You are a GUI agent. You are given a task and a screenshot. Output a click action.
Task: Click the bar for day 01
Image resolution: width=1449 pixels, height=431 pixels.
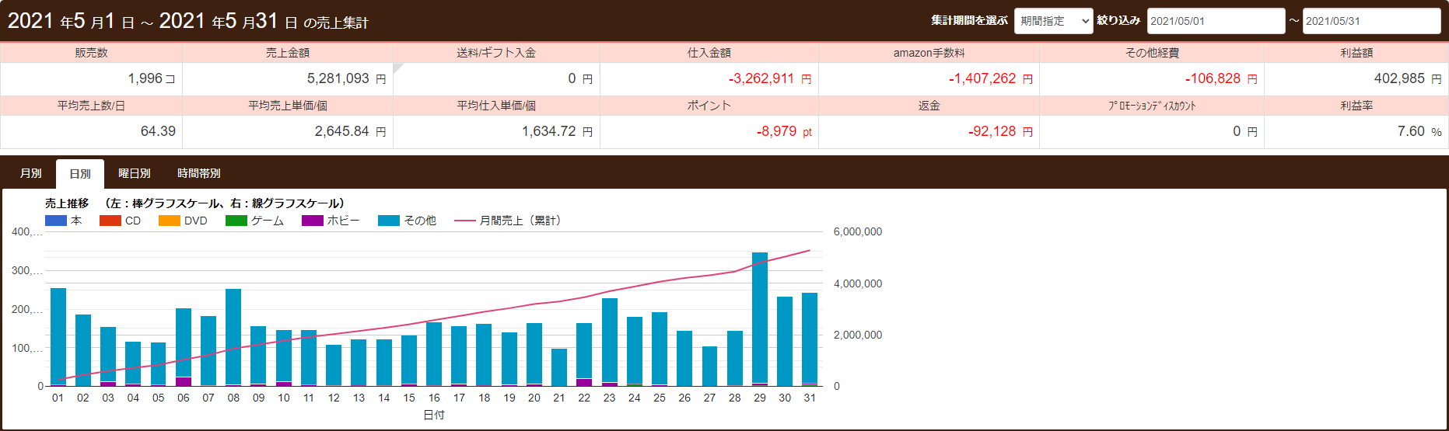(58, 336)
